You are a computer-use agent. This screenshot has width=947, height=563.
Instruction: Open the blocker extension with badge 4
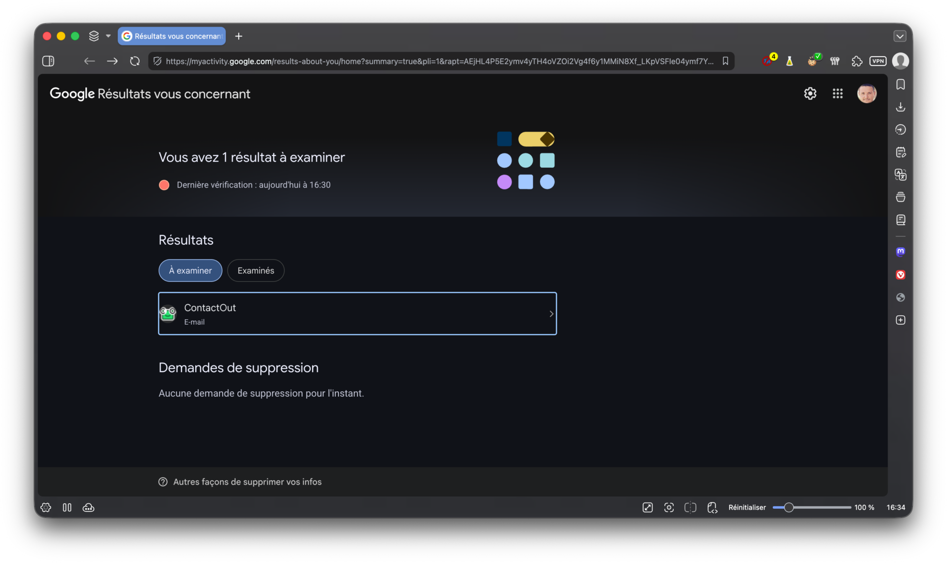coord(769,60)
